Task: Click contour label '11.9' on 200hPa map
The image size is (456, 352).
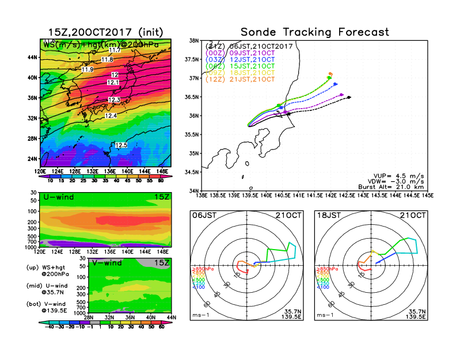Action: pyautogui.click(x=88, y=70)
